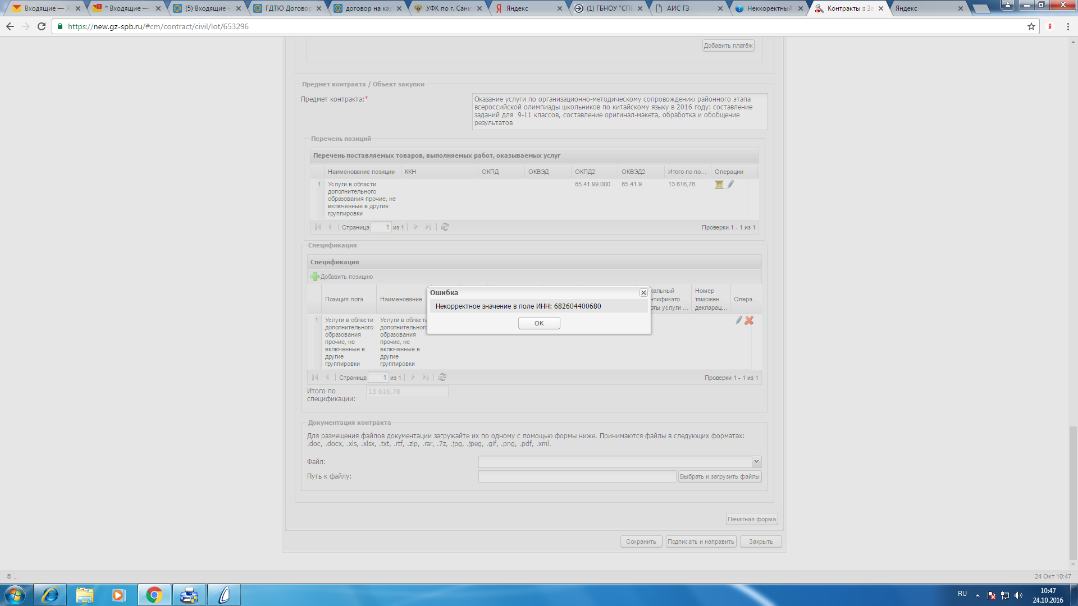Click the Печатная форма button
The image size is (1078, 606).
tap(751, 519)
